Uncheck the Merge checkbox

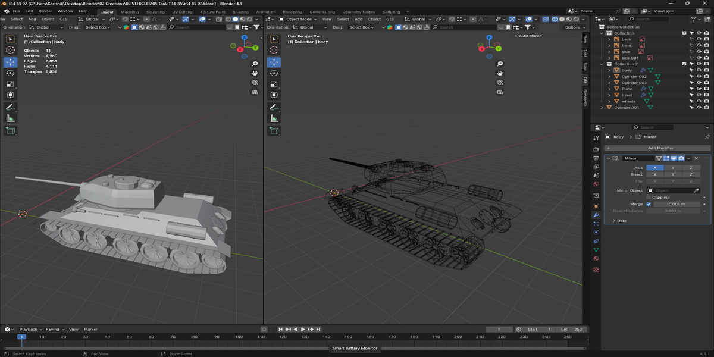(649, 204)
